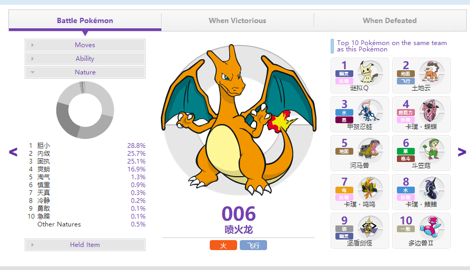This screenshot has height=270, width=470.
Task: Click the nature distribution donut chart
Action: pos(85,110)
